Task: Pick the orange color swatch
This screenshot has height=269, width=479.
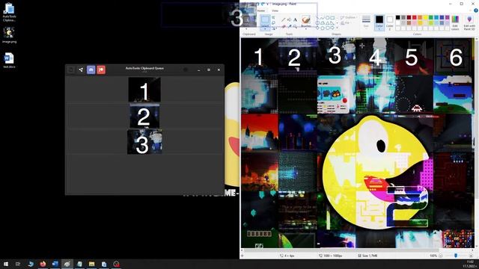Action: tap(420, 18)
